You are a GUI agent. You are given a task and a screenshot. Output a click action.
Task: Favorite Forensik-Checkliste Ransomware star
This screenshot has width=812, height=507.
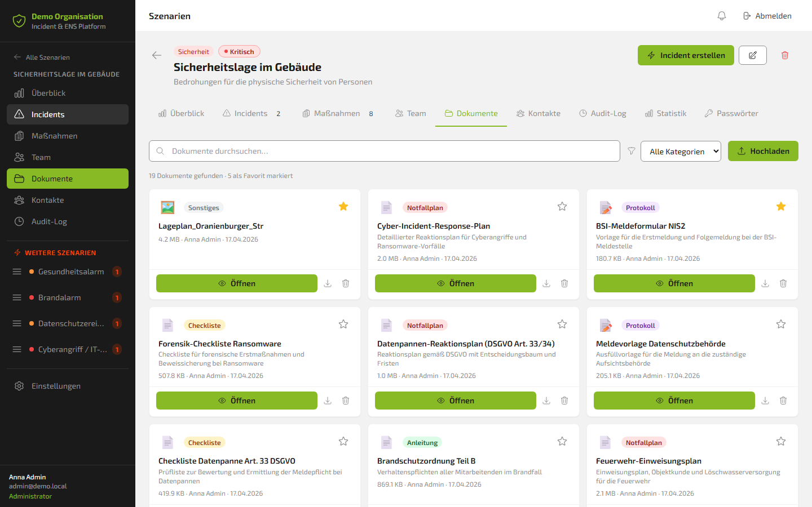pyautogui.click(x=343, y=324)
